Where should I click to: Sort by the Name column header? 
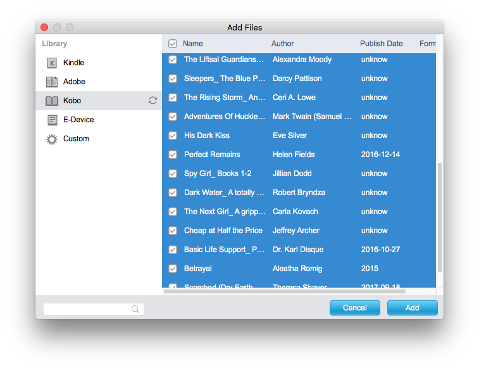(193, 44)
